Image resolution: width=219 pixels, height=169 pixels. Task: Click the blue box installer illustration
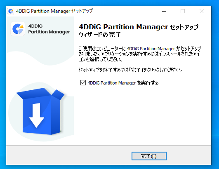pyautogui.click(x=40, y=111)
